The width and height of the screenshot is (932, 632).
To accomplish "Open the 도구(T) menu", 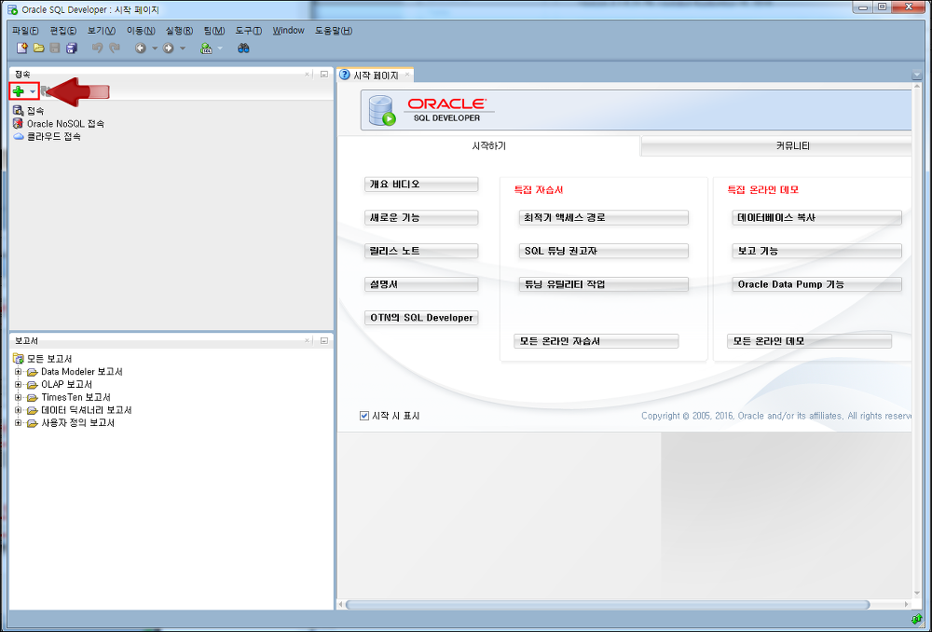I will (x=249, y=31).
